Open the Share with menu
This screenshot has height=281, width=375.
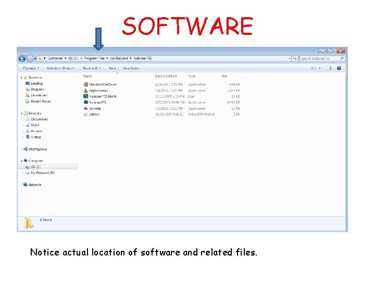point(92,68)
